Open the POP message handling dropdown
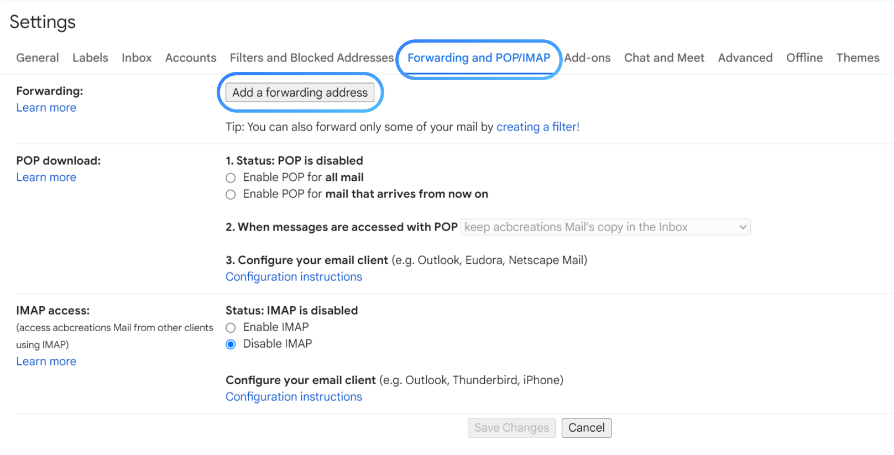 click(x=606, y=227)
